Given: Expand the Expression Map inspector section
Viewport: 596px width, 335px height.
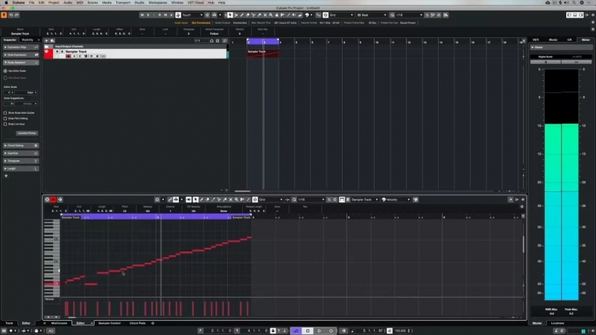Looking at the screenshot, I should [x=21, y=48].
